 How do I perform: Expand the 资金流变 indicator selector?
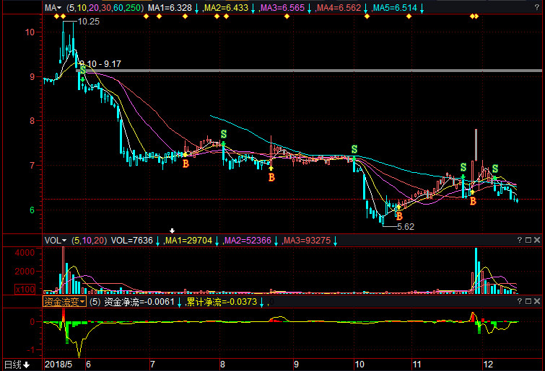click(64, 302)
